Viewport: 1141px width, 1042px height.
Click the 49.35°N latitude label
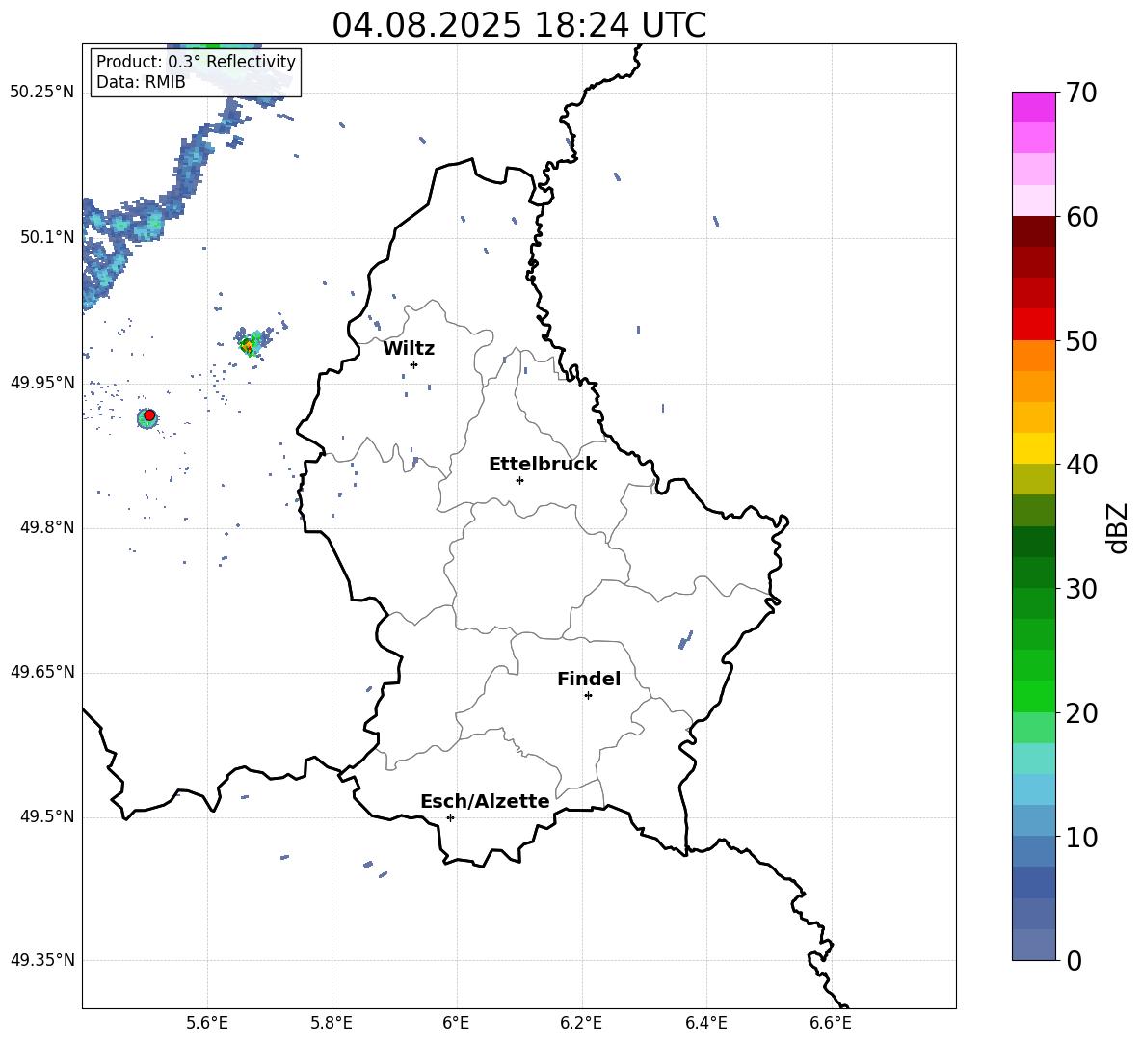[x=42, y=960]
